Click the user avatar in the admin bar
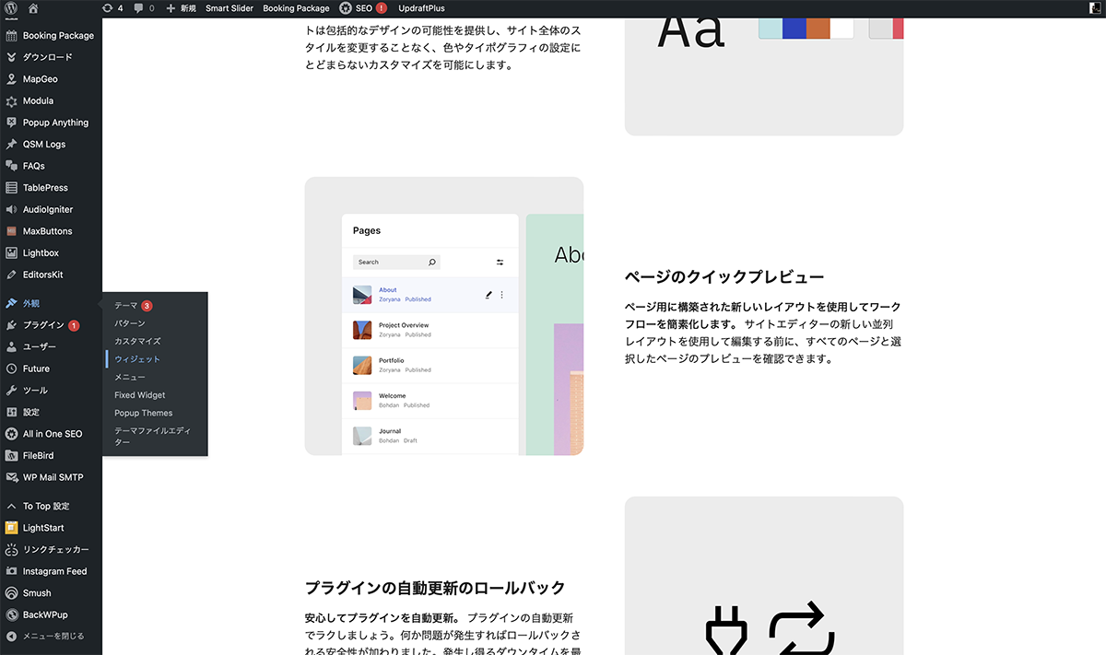This screenshot has width=1106, height=655. pos(1095,8)
